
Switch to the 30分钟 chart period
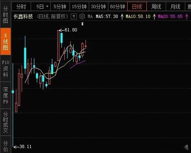(x=99, y=7)
